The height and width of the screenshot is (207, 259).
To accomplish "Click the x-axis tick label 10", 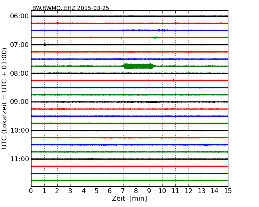I will 162,191.
